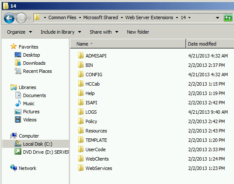The image size is (234, 184).
Task: Select Downloads label in Favorites
Action: click(x=34, y=63)
